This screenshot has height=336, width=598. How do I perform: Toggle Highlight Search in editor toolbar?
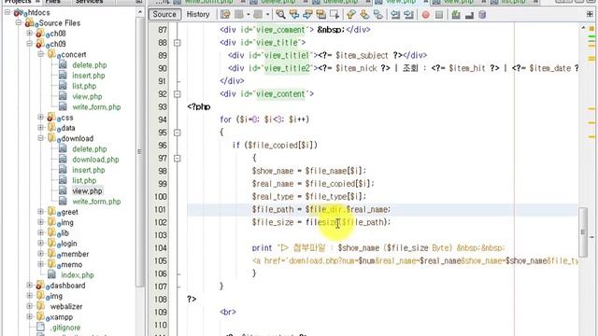[321, 15]
